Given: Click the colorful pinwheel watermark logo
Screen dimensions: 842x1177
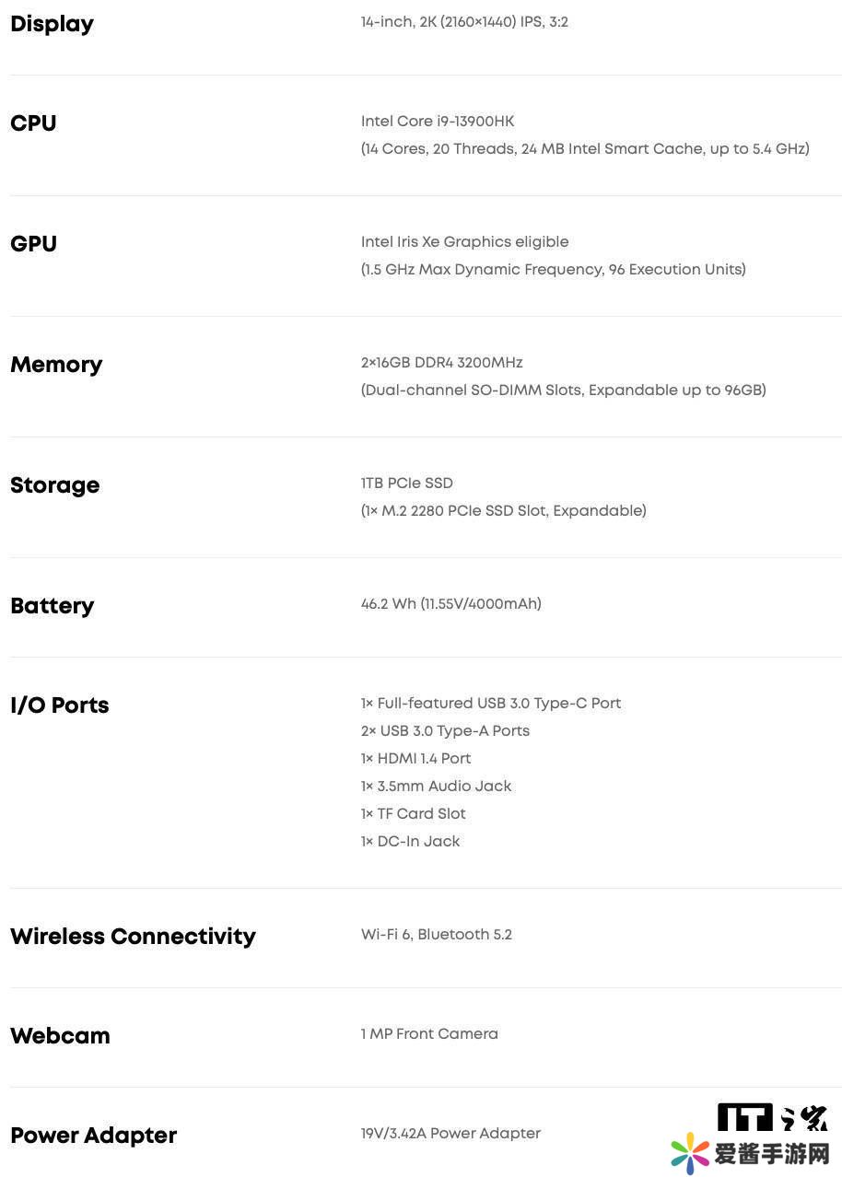Looking at the screenshot, I should [x=690, y=1153].
